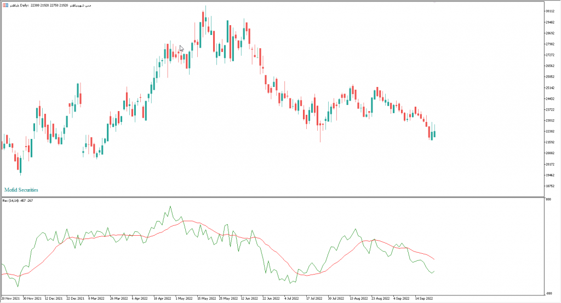561x303 pixels.
Task: Click the 12 Jun 2022 date label
Action: pyautogui.click(x=249, y=299)
